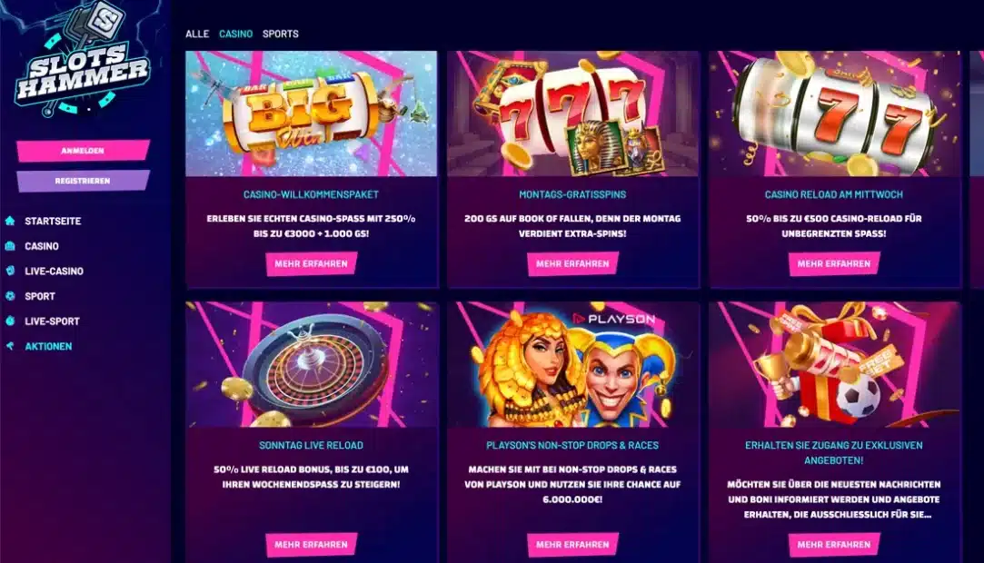Click the Playson Drops & Races banner image

572,364
